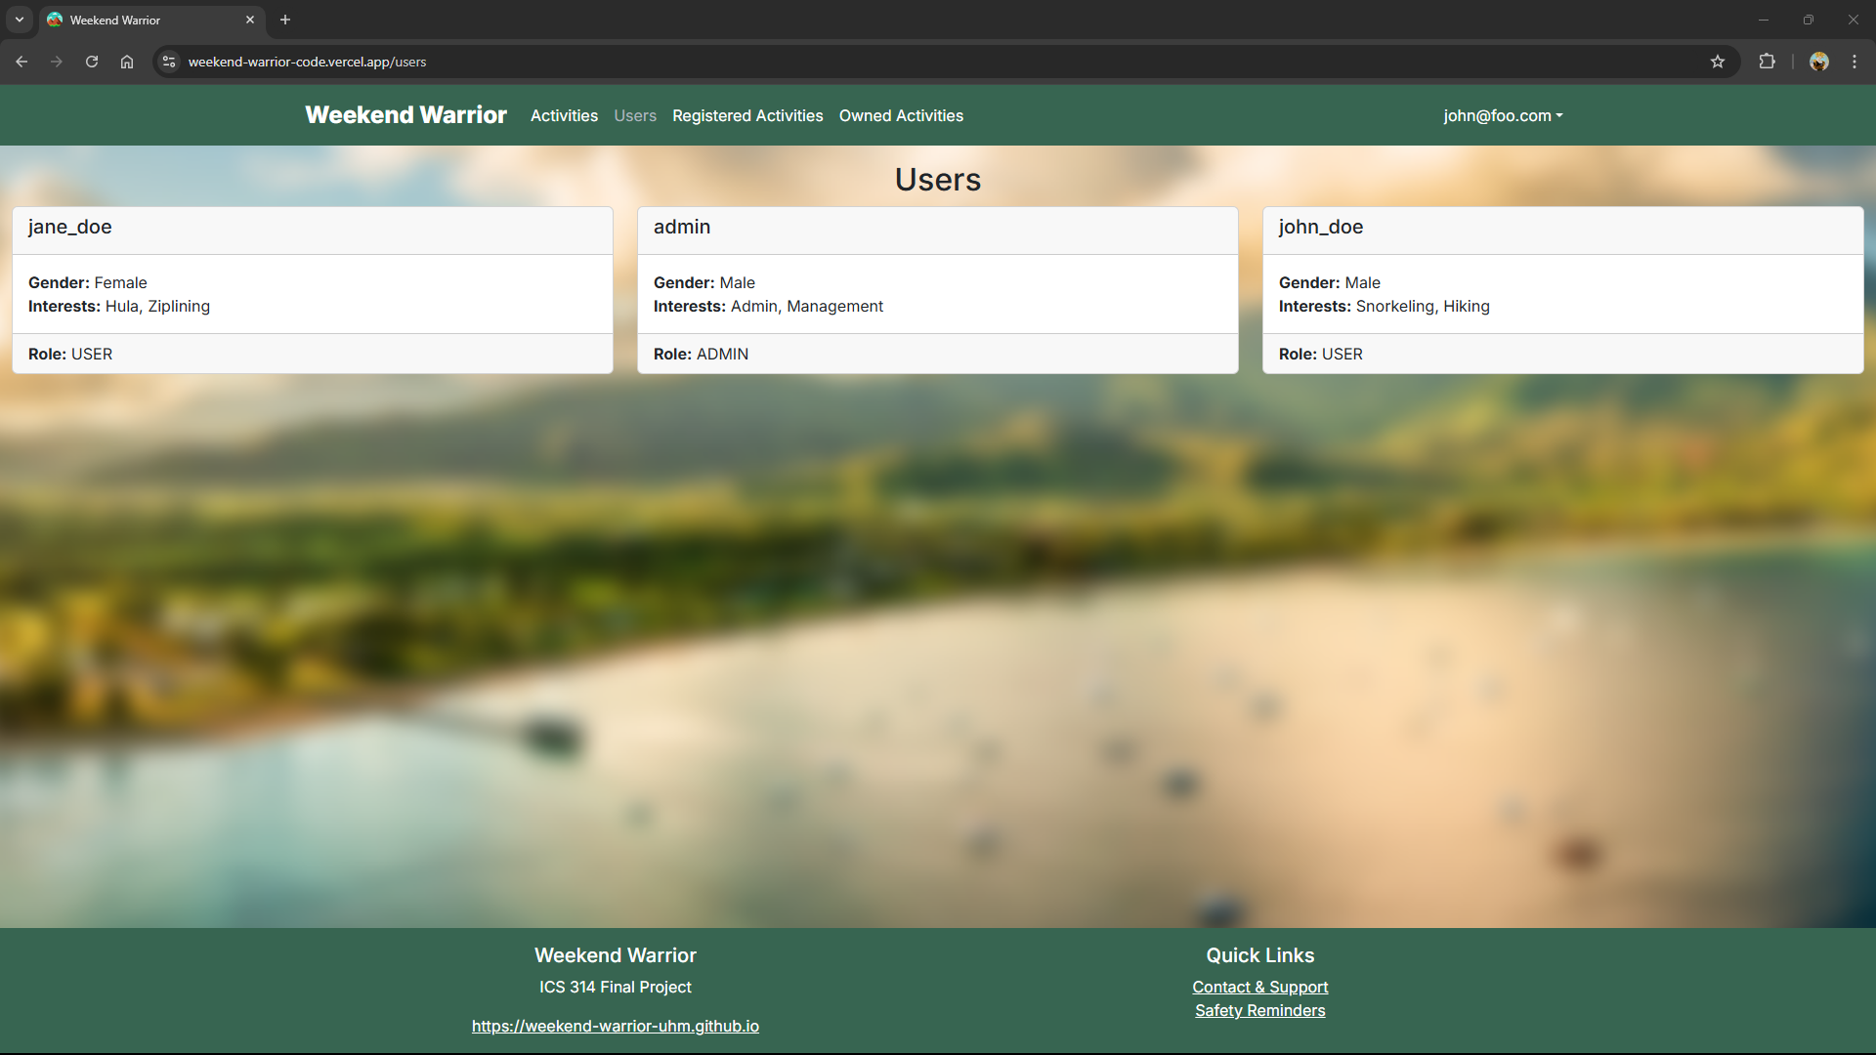Reload the current page
This screenshot has width=1876, height=1055.
91,61
